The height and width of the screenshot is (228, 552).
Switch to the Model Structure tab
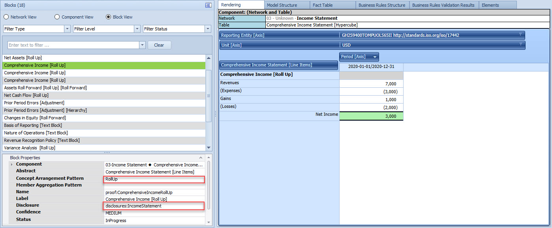tap(282, 5)
